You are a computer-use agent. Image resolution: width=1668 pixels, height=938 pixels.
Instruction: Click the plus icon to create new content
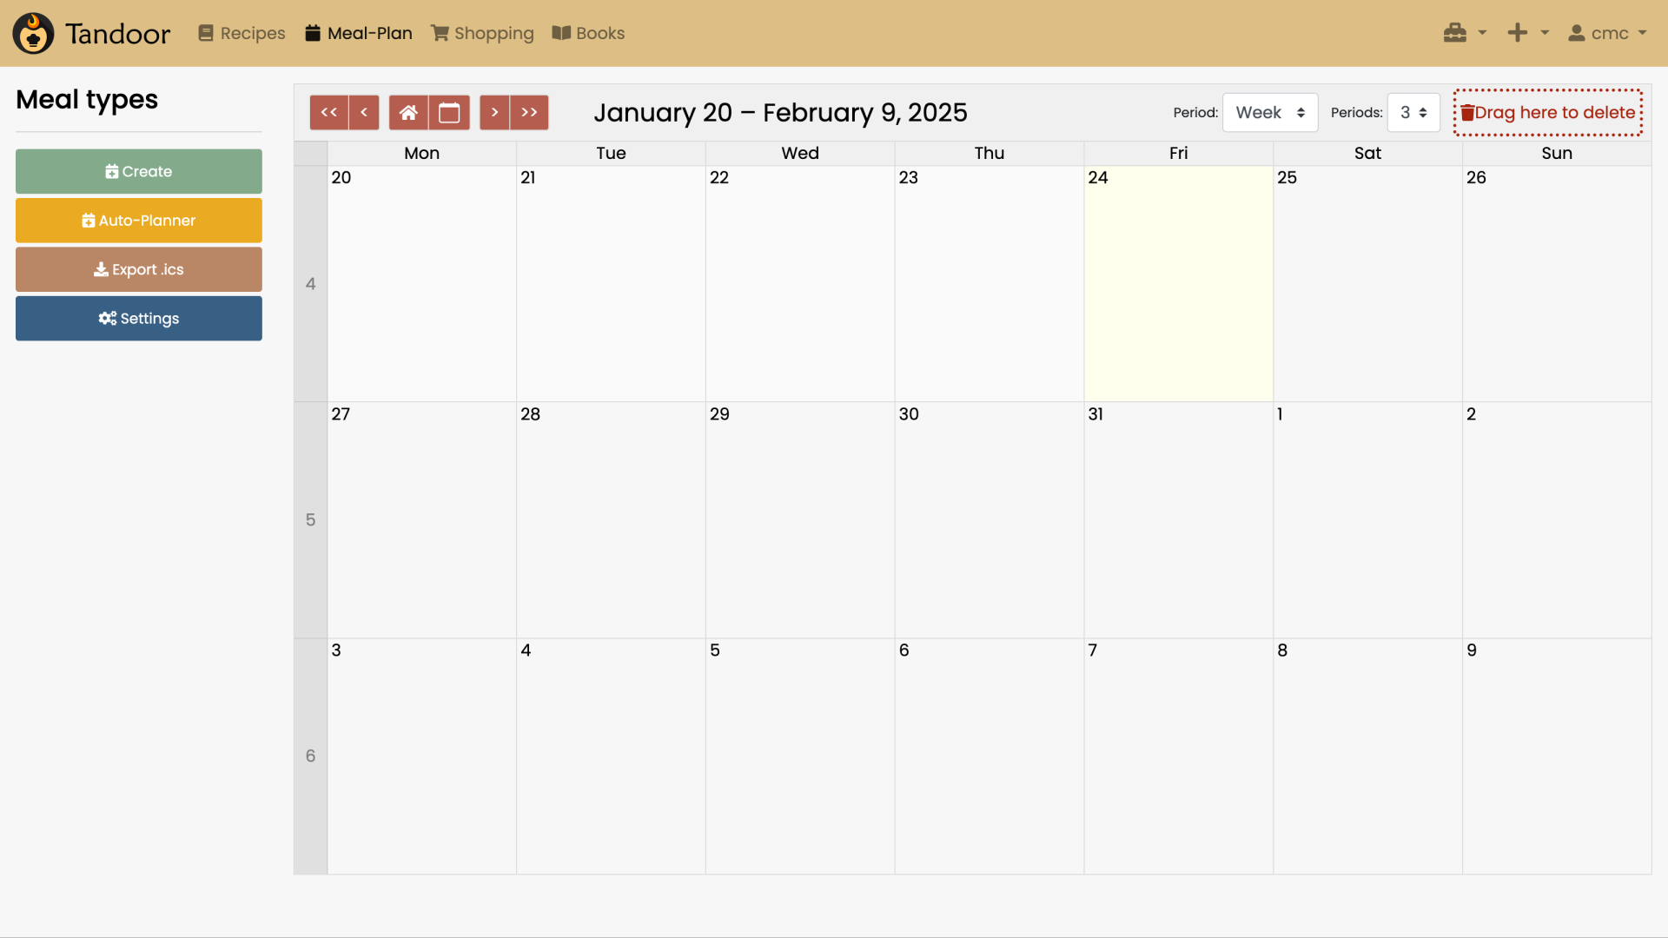[x=1517, y=32]
